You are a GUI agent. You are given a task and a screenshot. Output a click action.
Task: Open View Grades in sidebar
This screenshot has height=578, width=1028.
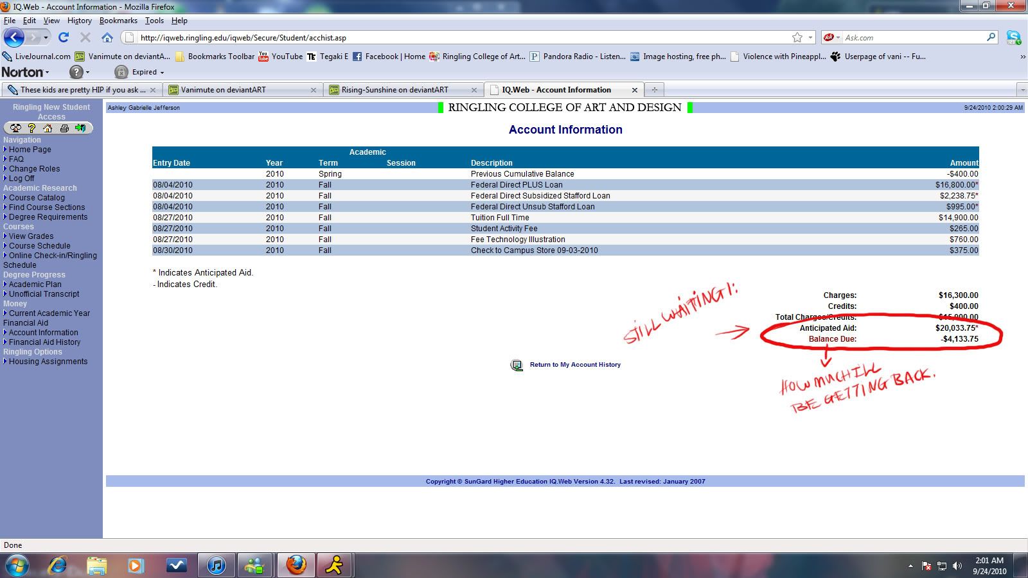(x=31, y=236)
